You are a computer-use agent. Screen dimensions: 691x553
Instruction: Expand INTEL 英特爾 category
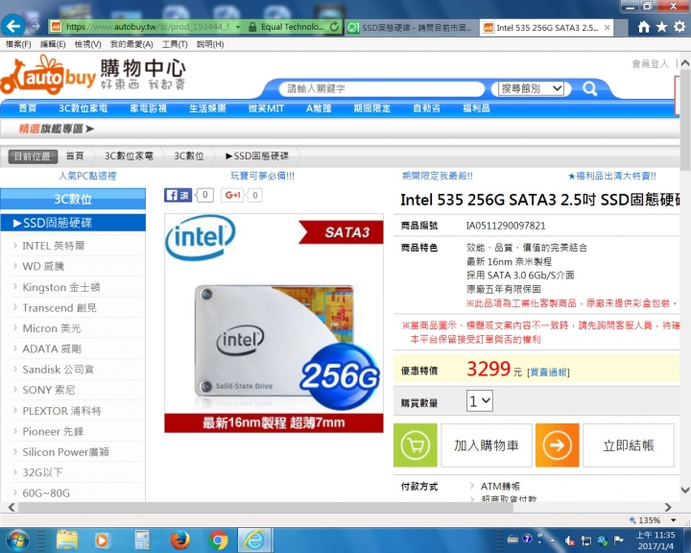pyautogui.click(x=54, y=246)
